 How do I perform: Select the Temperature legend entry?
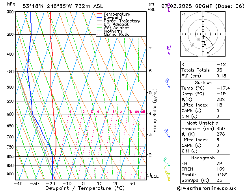[113, 14]
